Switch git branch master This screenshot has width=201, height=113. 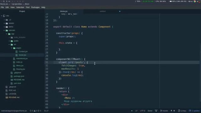tap(164, 111)
